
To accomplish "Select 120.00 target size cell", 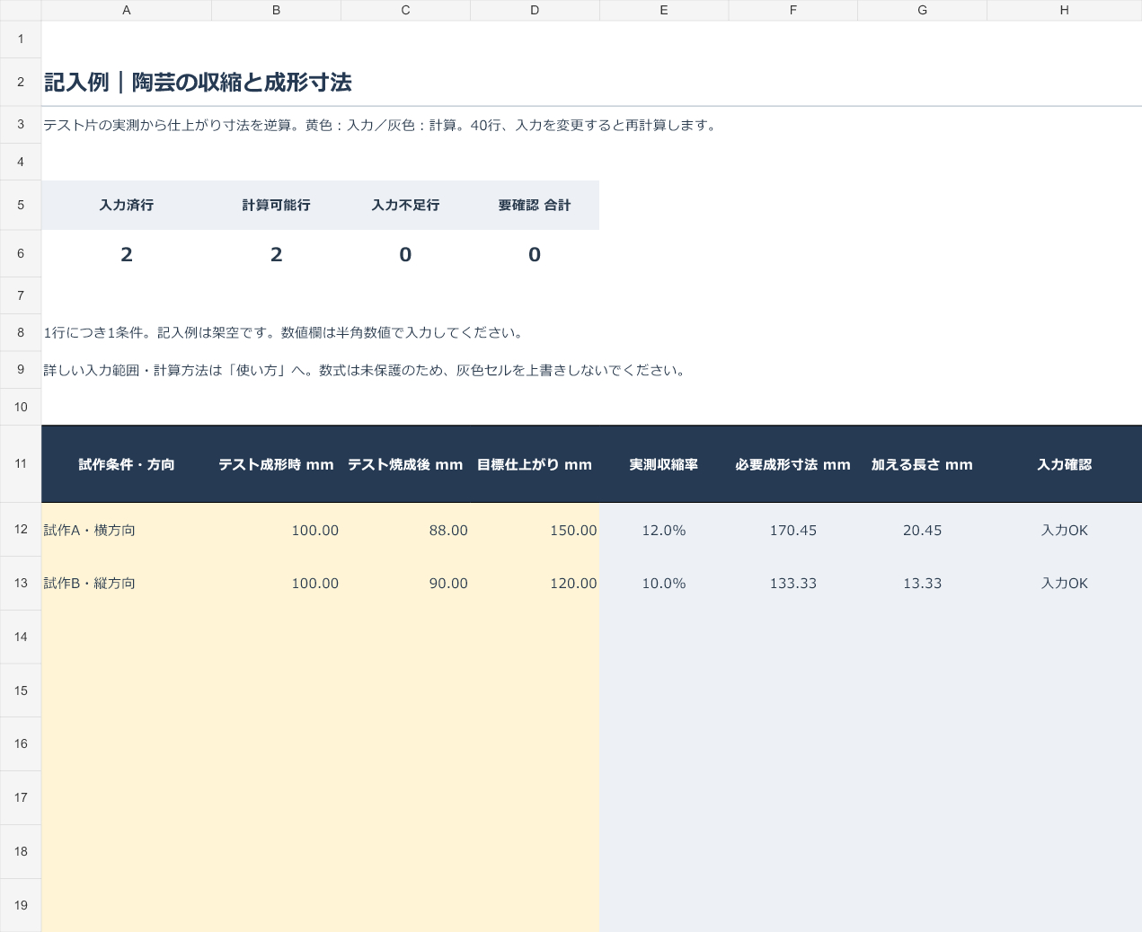I will pos(535,583).
